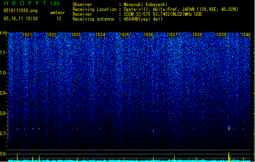
Task: Click the Observer field label
Action: tap(82, 4)
